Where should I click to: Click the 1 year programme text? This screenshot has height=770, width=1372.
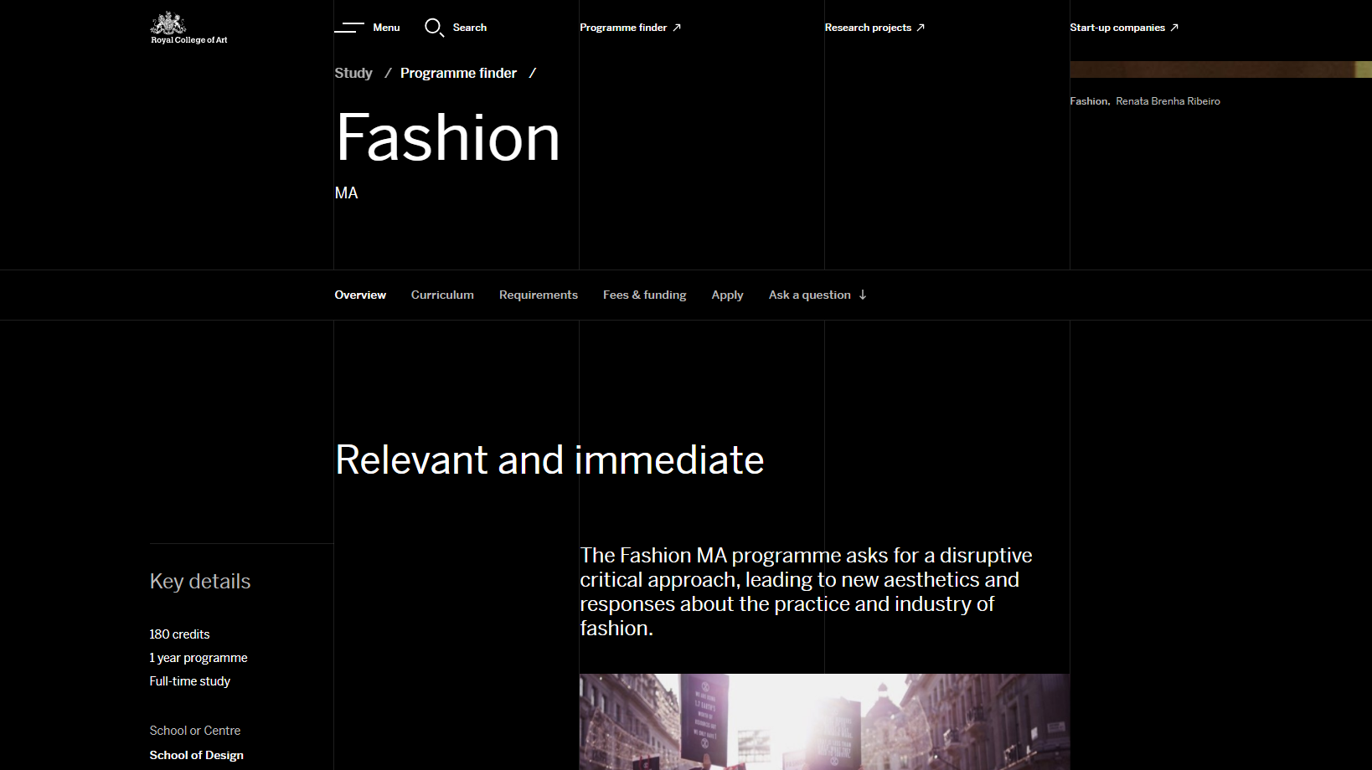click(x=199, y=658)
